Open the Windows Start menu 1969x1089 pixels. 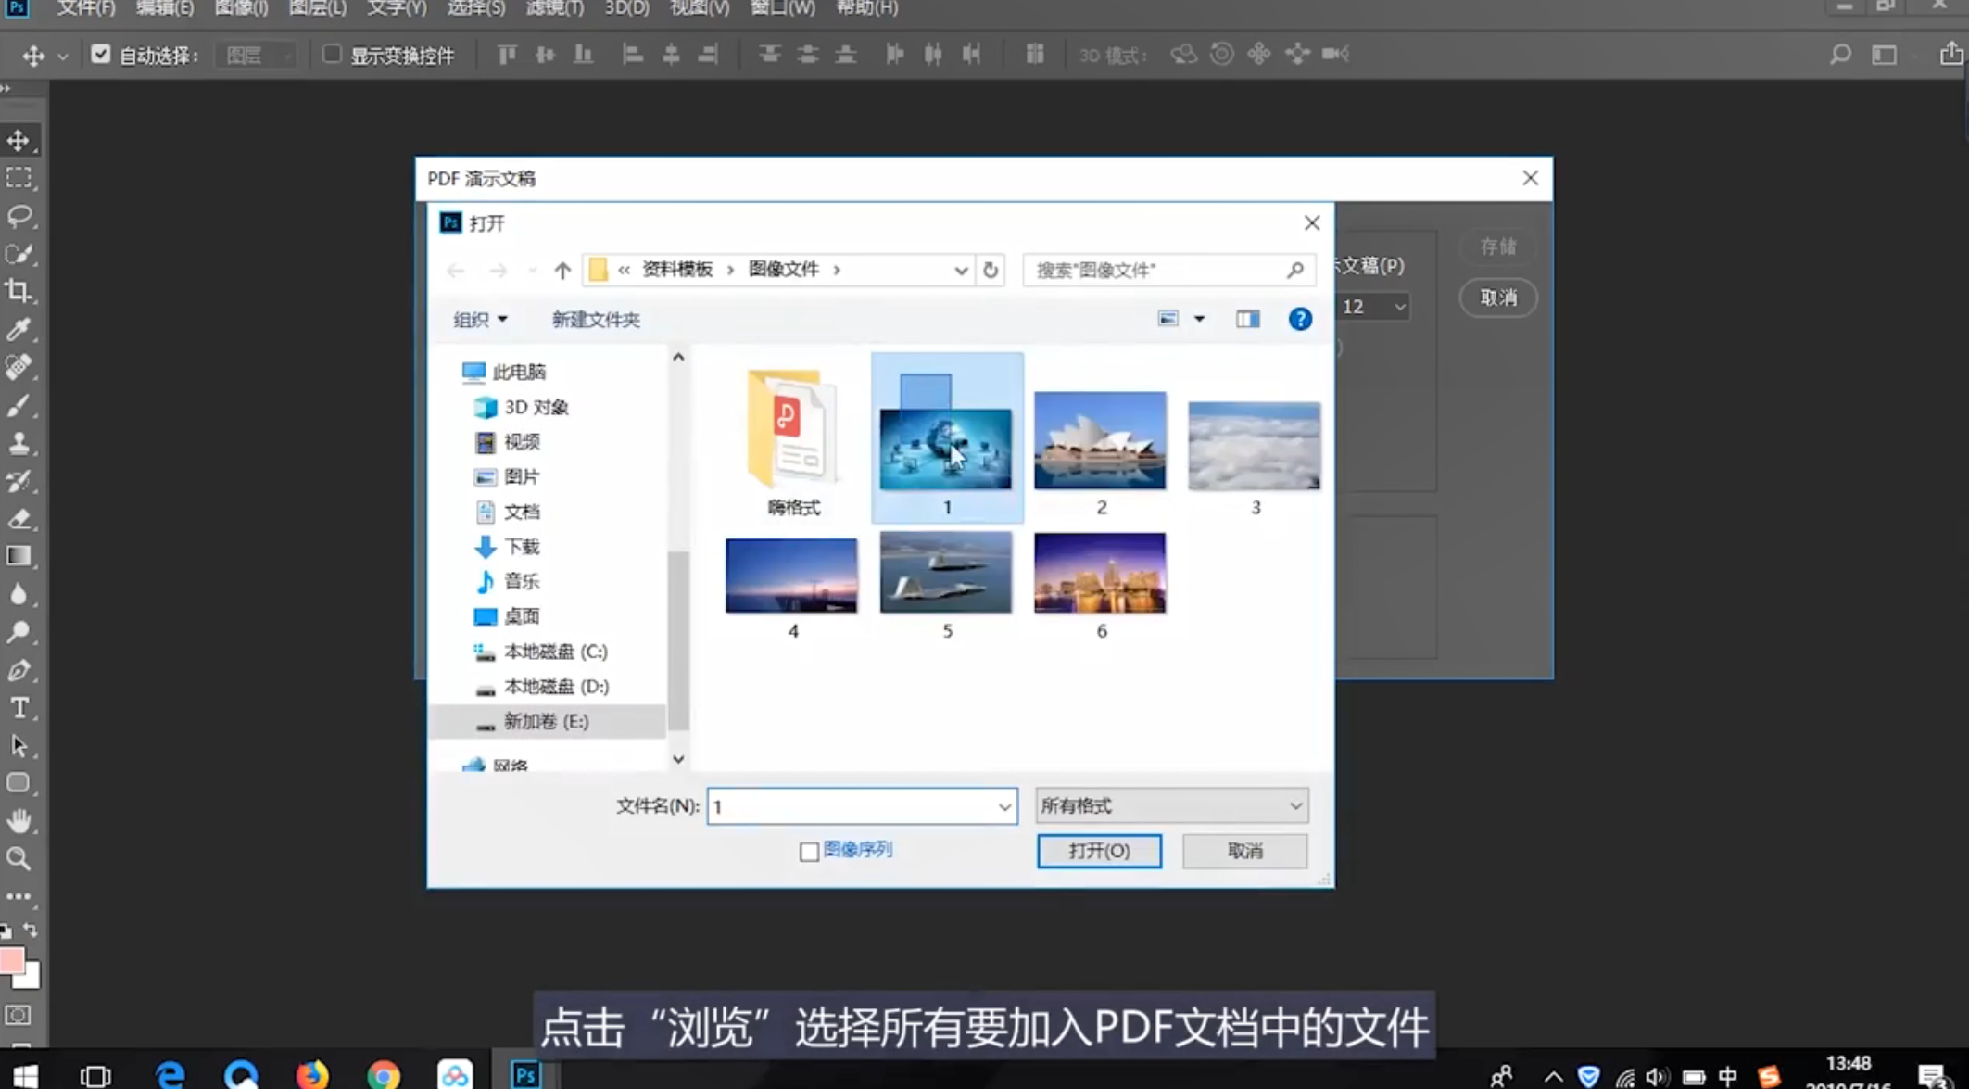coord(25,1075)
